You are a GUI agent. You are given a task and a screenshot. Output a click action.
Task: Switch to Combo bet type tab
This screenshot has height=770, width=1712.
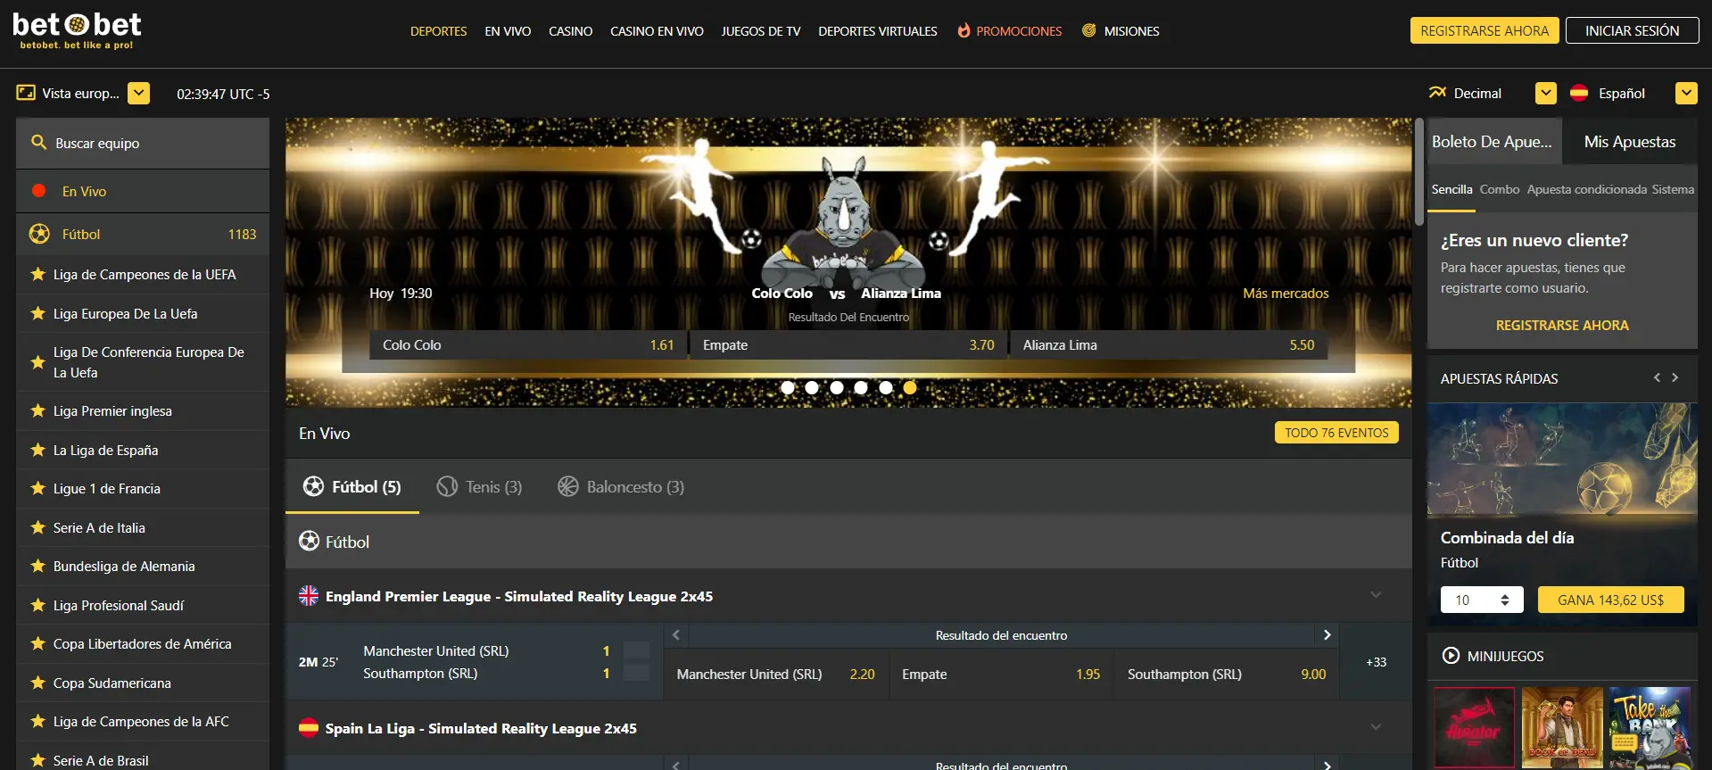1500,189
